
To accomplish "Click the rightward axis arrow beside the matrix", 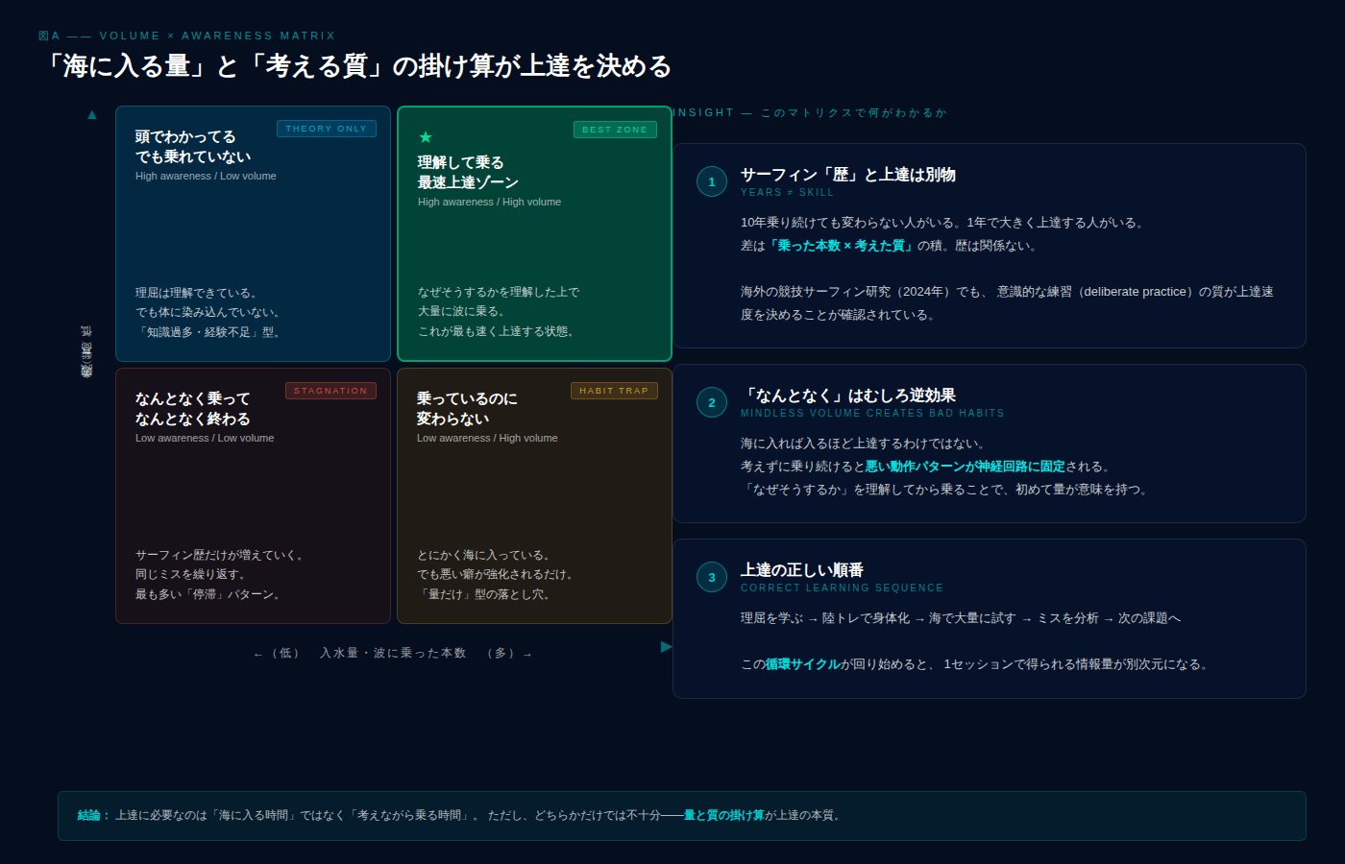I will (667, 646).
